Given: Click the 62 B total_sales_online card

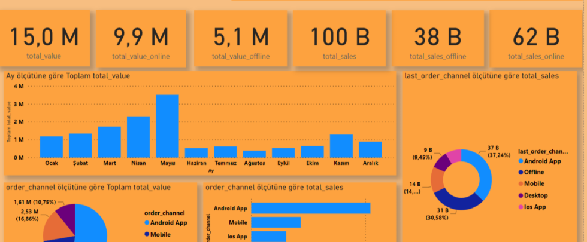Looking at the screenshot, I should click(535, 38).
